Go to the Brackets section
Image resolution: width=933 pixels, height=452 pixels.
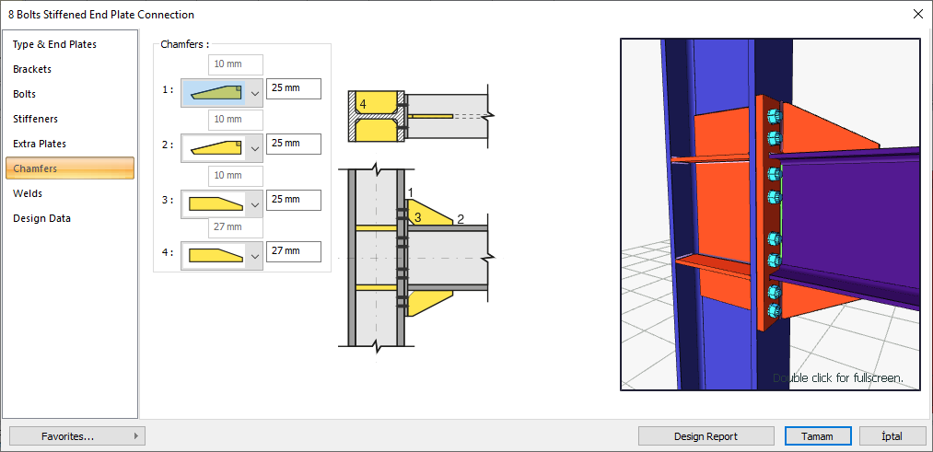coord(70,69)
